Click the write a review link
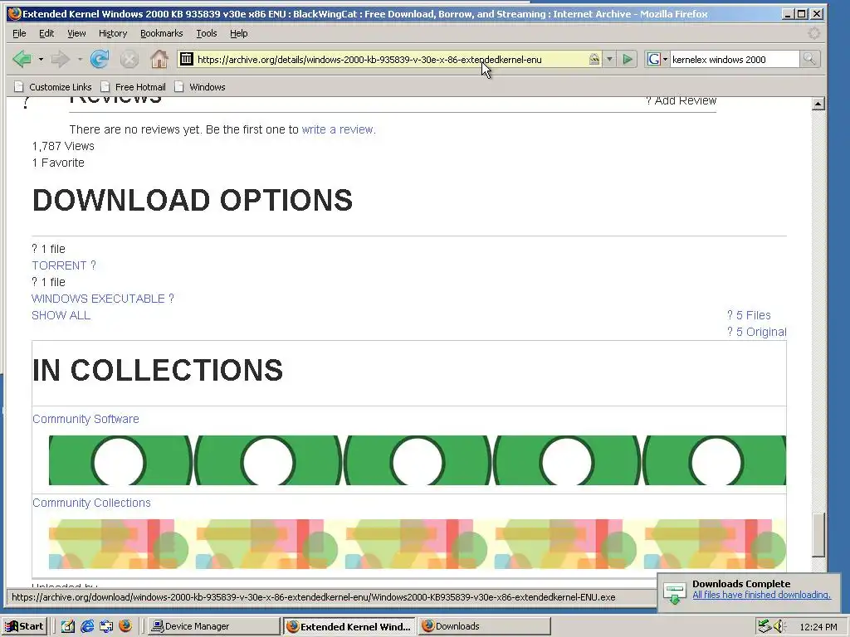Screen dimensions: 850x637 pos(339,129)
